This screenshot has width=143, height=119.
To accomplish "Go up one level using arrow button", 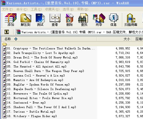I will tap(7, 32).
